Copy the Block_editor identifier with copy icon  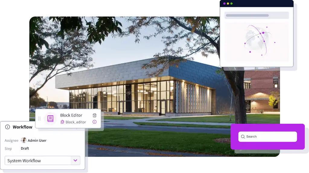point(62,122)
